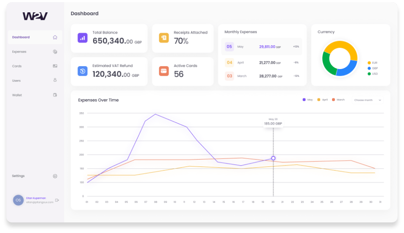Click the Receipts Attached 70% value
The image size is (404, 233).
click(181, 41)
